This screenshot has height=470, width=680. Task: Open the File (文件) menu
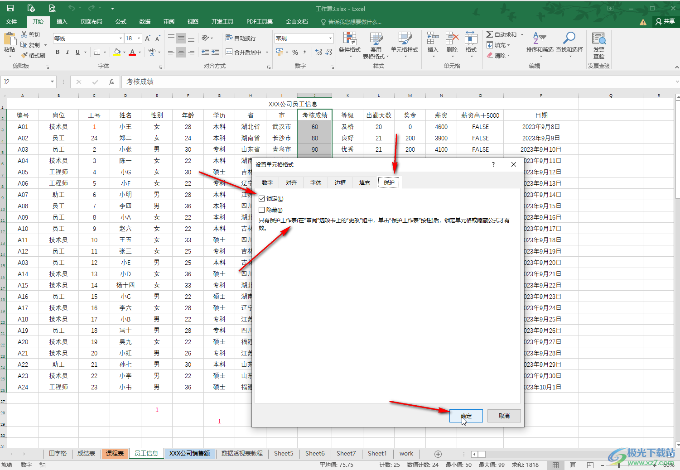coord(11,21)
